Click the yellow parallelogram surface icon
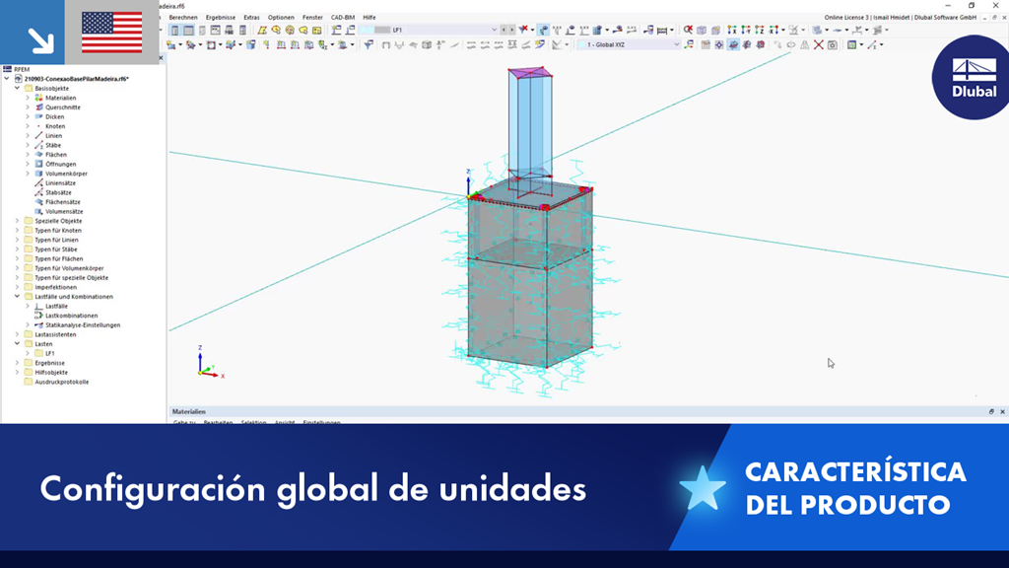1009x568 pixels. [262, 30]
